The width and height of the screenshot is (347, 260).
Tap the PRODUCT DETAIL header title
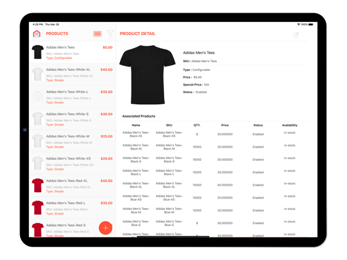[x=138, y=34]
